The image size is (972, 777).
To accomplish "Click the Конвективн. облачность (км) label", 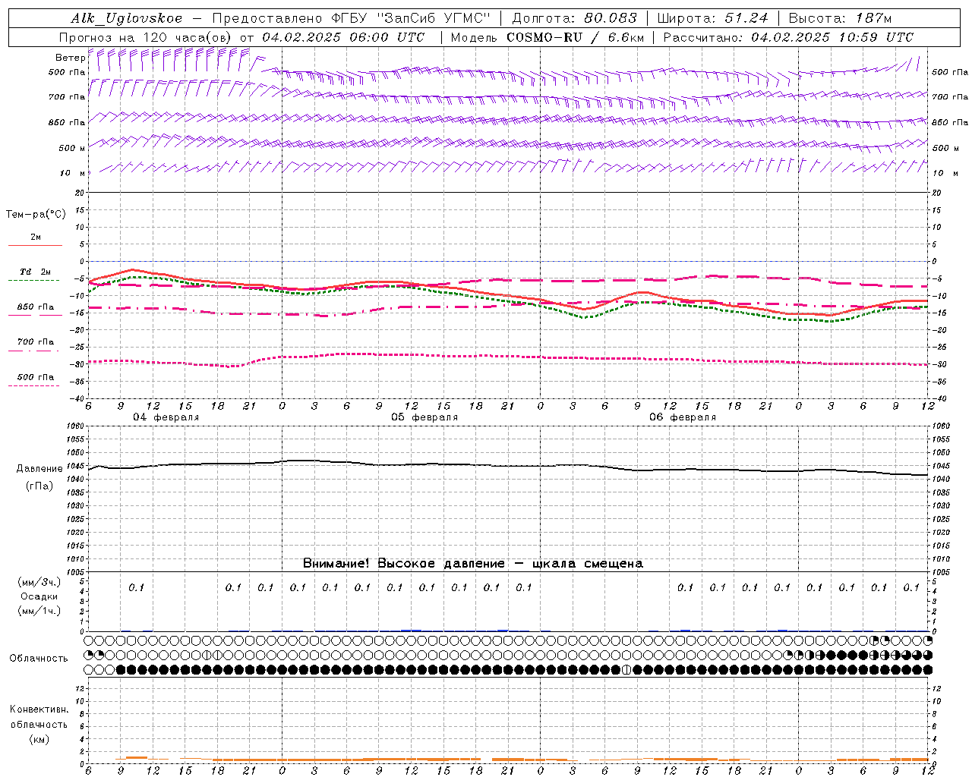I will tap(39, 724).
